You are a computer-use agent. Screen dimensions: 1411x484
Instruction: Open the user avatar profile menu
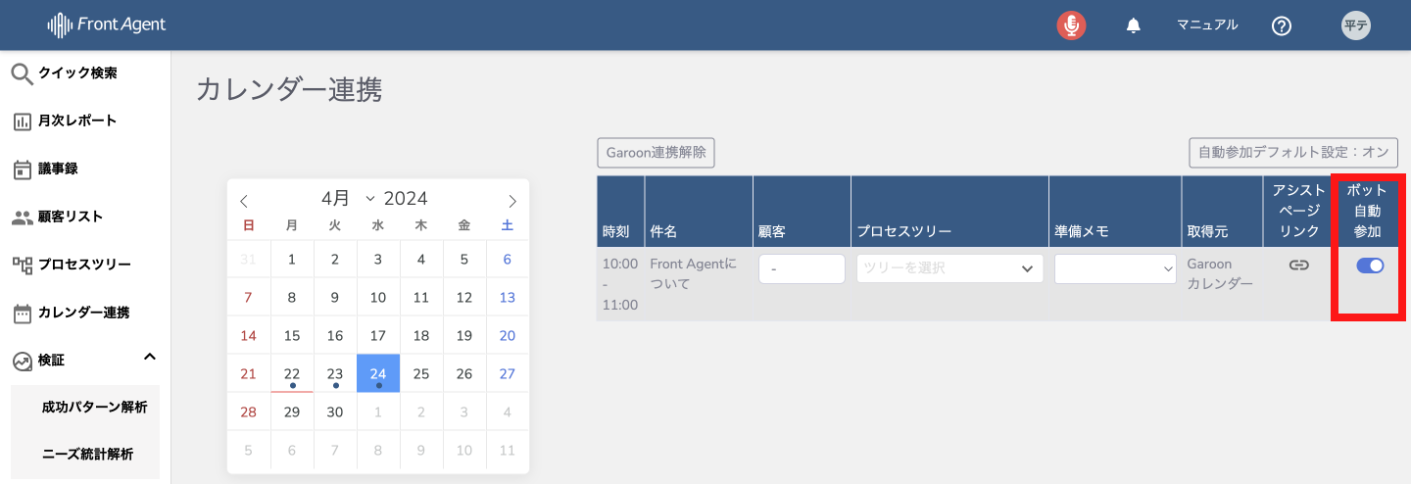point(1355,25)
